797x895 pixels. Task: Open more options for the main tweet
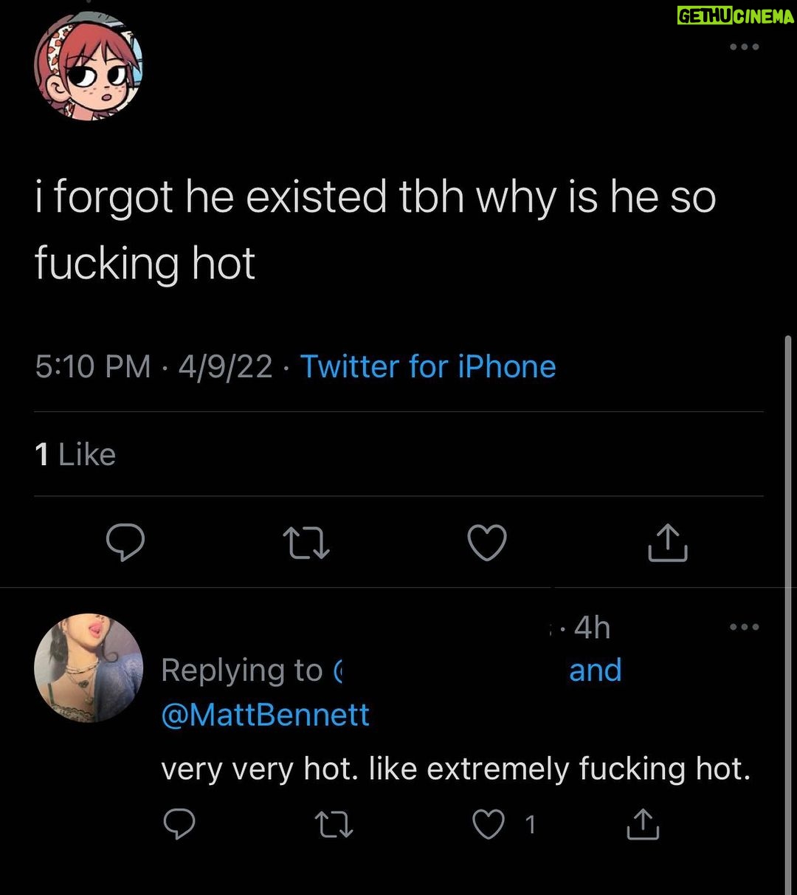(x=743, y=47)
